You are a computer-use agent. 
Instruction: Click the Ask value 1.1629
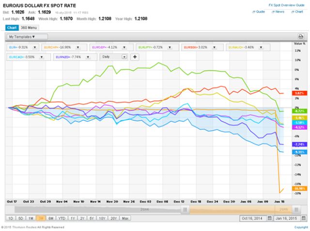[44, 12]
